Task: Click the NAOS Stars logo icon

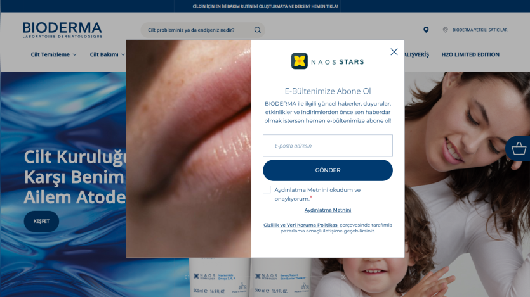Action: coord(300,61)
